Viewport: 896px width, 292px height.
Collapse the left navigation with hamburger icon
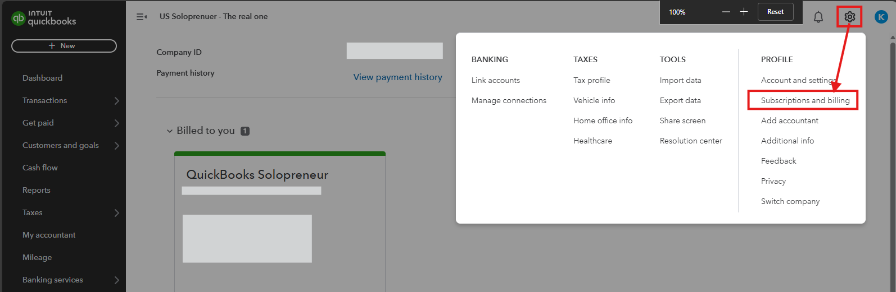(142, 17)
